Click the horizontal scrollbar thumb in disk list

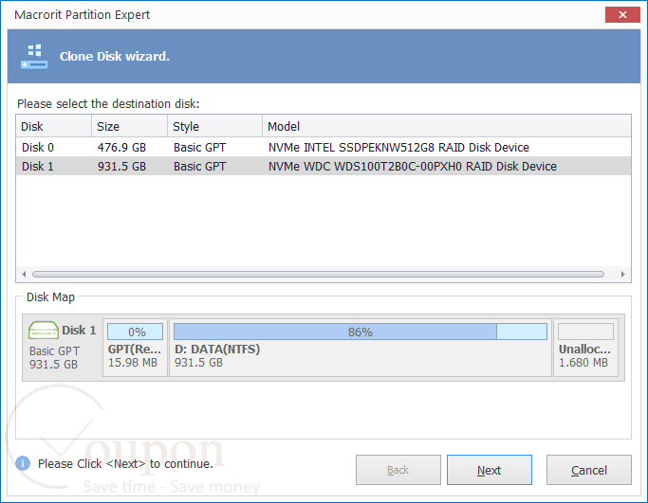coord(318,274)
